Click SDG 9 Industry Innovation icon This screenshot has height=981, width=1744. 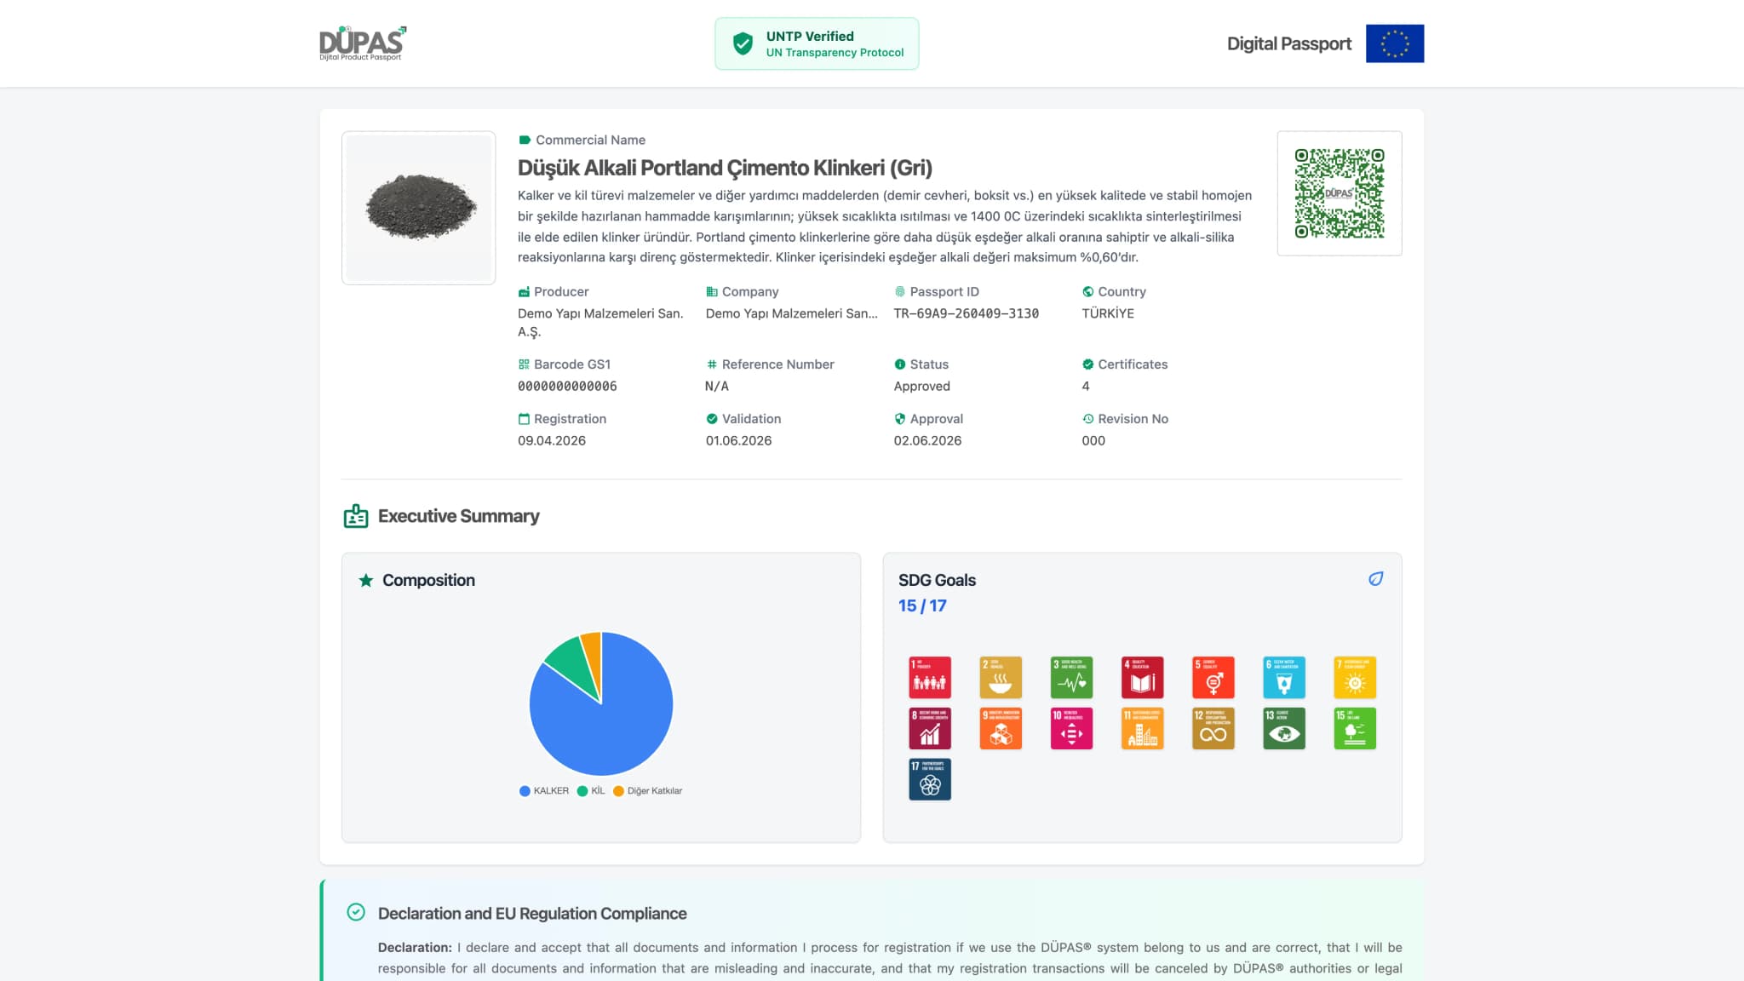[1001, 728]
